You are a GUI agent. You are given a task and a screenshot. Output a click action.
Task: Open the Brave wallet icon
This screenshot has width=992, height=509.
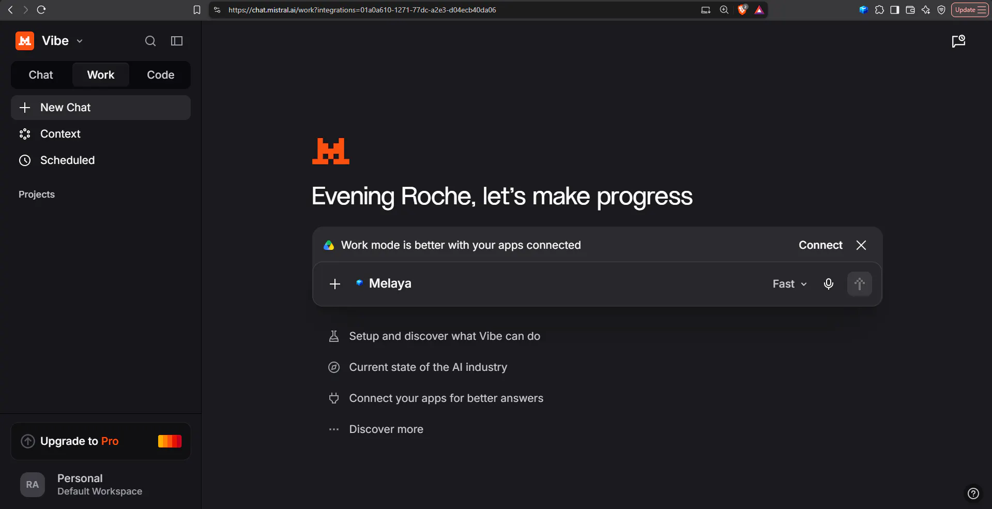click(910, 10)
